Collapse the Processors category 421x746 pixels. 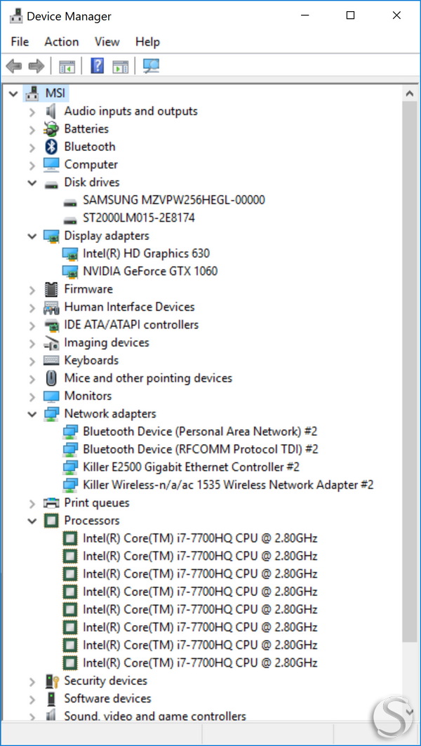(32, 521)
